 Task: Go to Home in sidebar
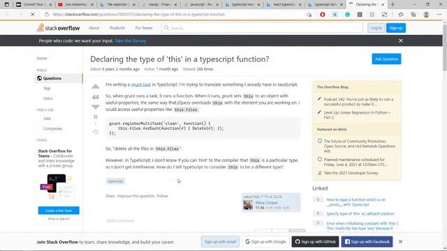(x=42, y=59)
